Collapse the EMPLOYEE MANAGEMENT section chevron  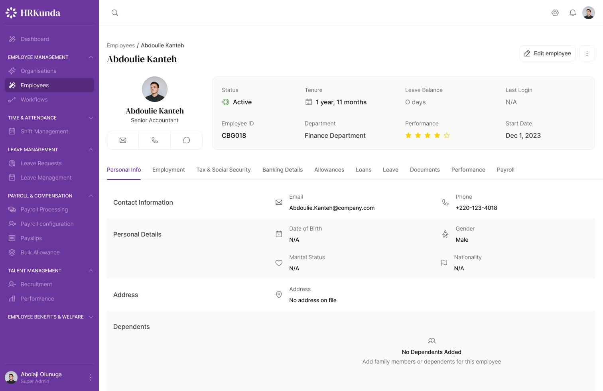coord(91,57)
